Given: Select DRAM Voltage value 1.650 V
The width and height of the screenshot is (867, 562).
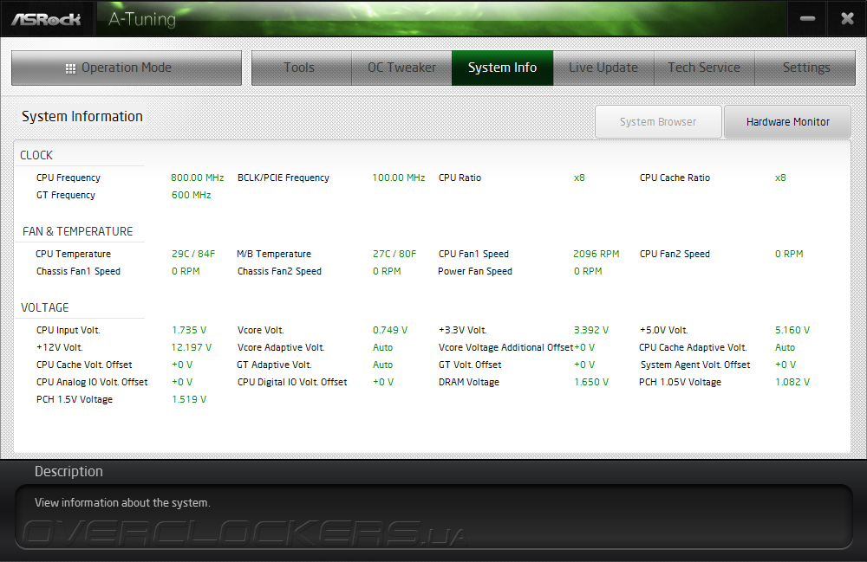Looking at the screenshot, I should [591, 382].
